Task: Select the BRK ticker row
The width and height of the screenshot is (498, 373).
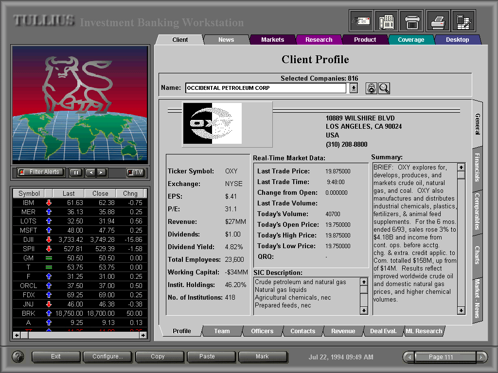Action: (80, 313)
